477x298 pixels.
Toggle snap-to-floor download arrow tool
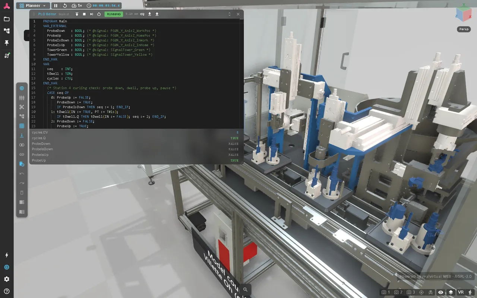coord(22,136)
